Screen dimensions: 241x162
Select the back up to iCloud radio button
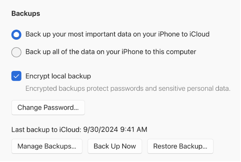tap(16, 34)
